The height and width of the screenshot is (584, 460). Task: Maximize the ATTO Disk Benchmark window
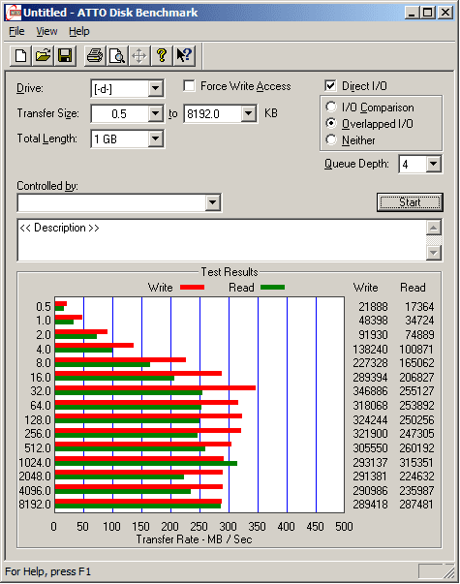428,13
